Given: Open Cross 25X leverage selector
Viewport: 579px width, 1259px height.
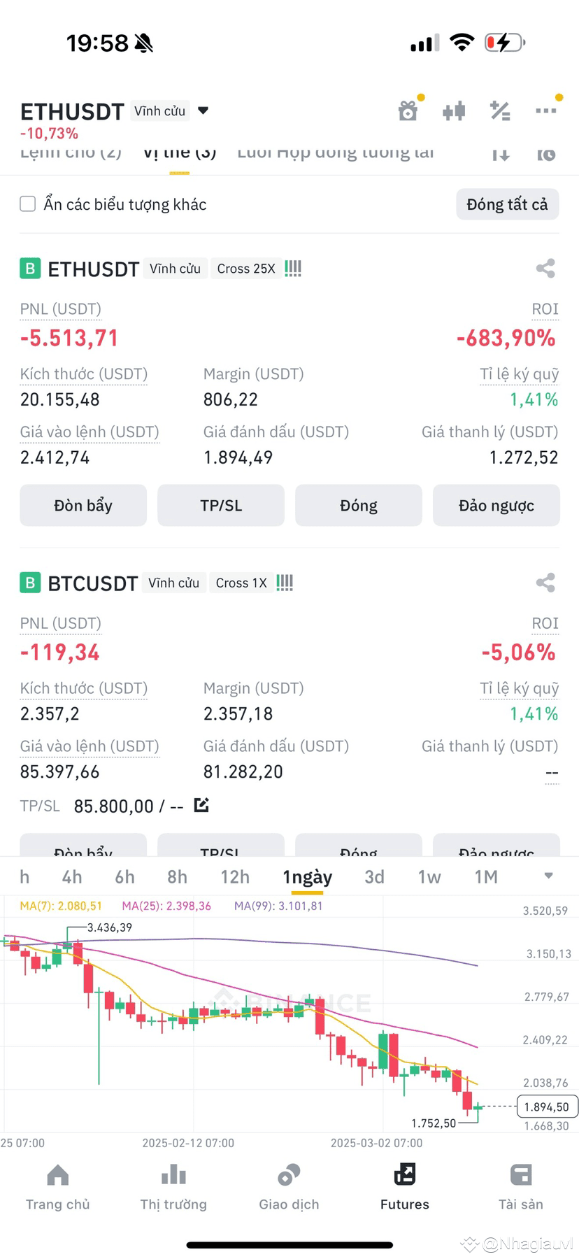Looking at the screenshot, I should (x=246, y=269).
